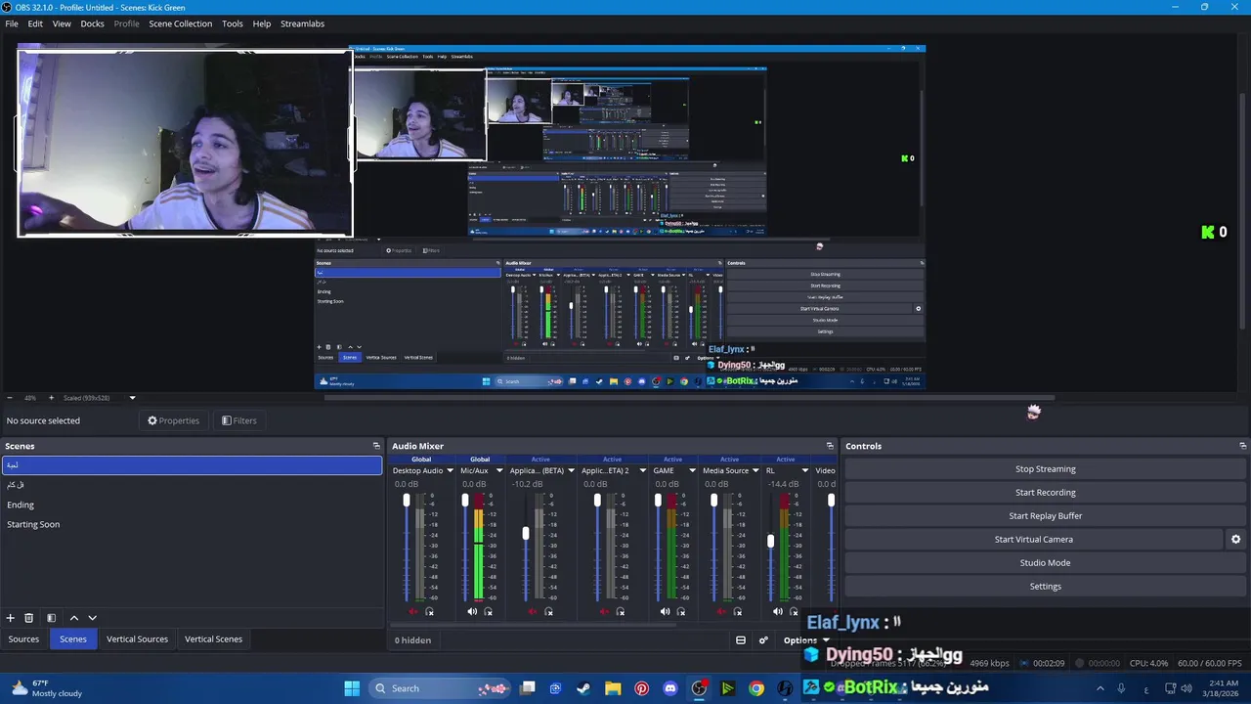Click OBS Studio icon in taskbar
1251x704 pixels.
(699, 688)
